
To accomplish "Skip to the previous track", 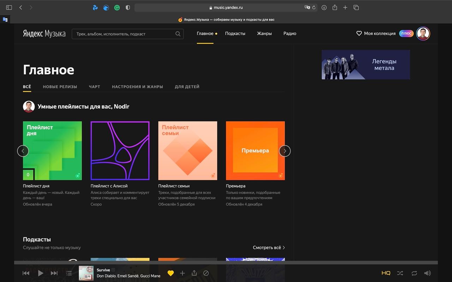I will coord(26,273).
